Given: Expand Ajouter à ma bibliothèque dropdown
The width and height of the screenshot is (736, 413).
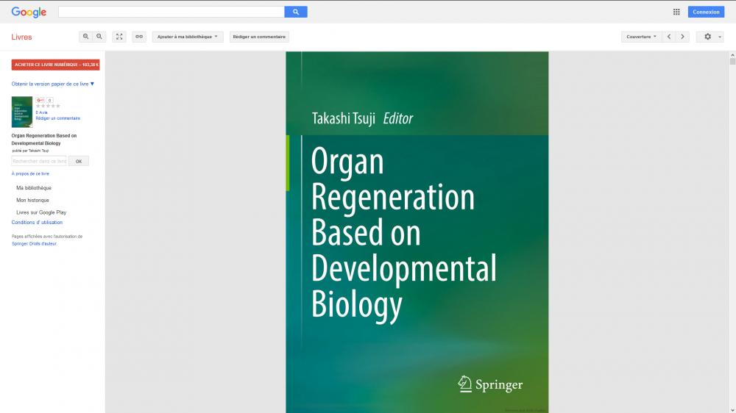Looking at the screenshot, I should (x=188, y=37).
